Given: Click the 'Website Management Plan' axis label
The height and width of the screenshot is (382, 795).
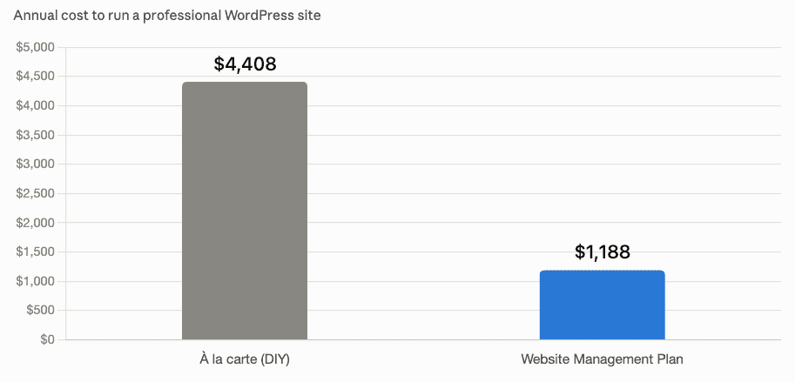Looking at the screenshot, I should [x=603, y=359].
